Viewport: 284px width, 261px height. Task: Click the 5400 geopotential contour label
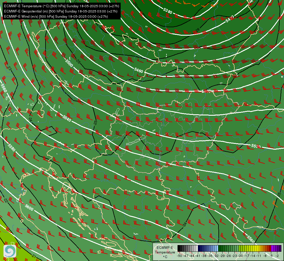(230, 19)
